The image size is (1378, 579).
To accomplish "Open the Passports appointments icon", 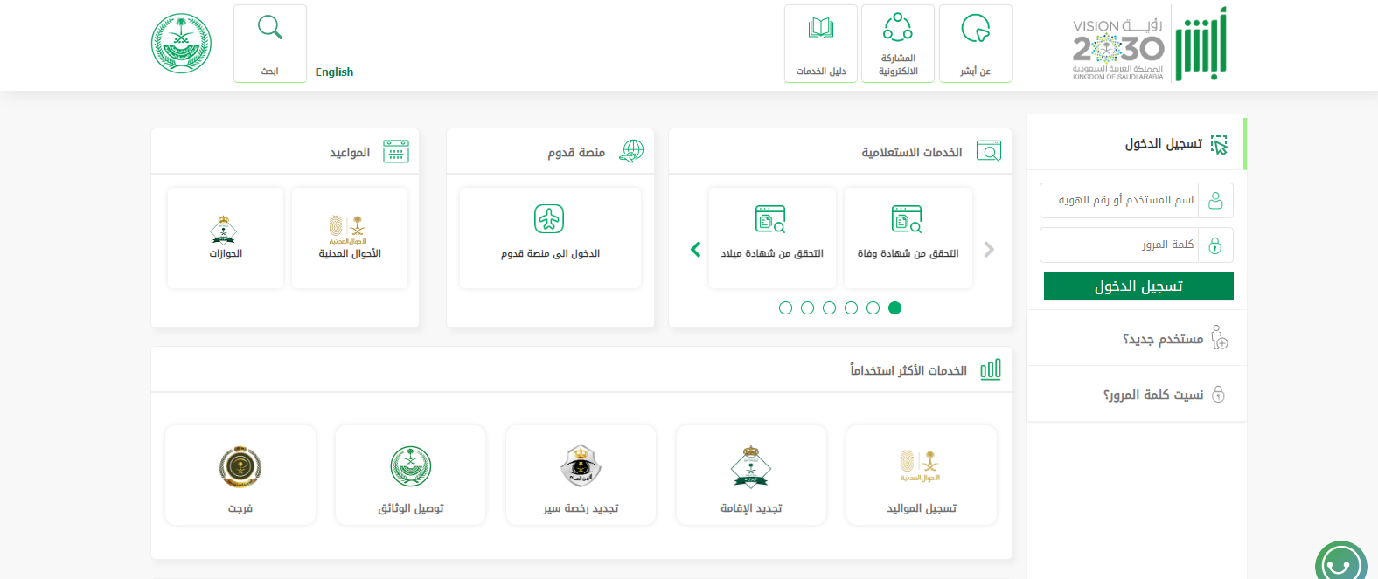I will click(225, 229).
